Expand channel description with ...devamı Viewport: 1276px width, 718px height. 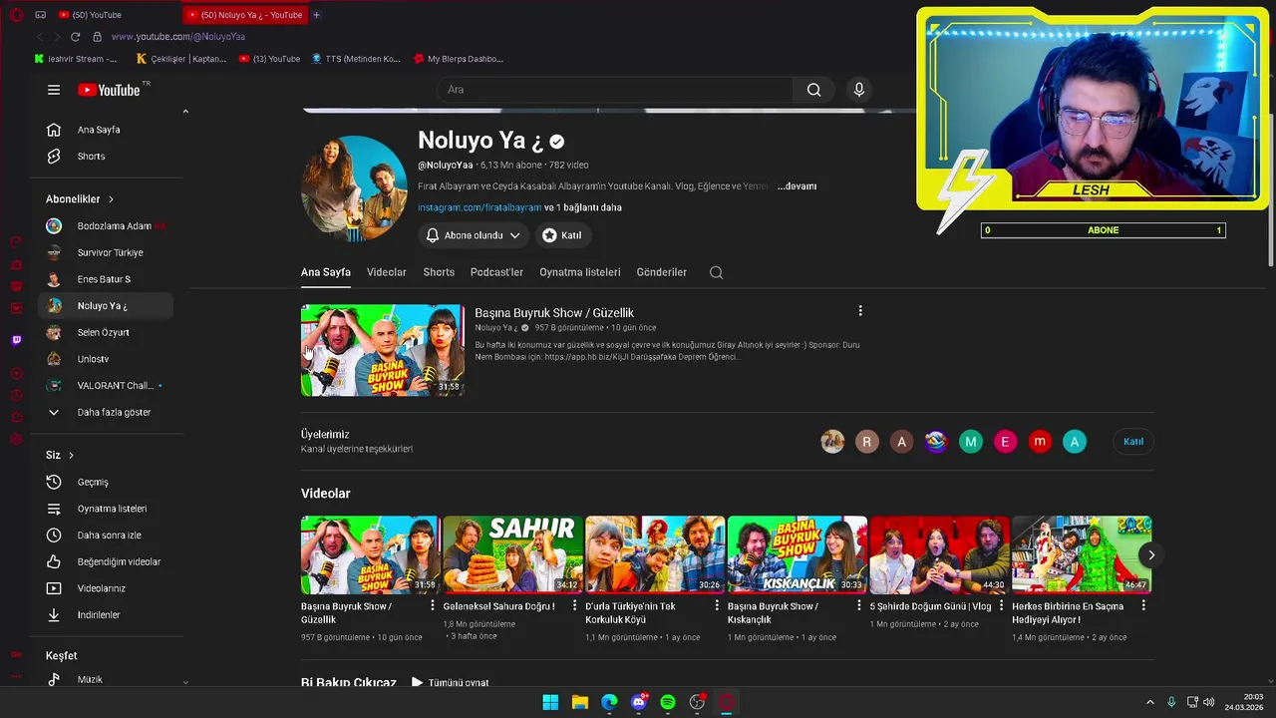(x=797, y=186)
